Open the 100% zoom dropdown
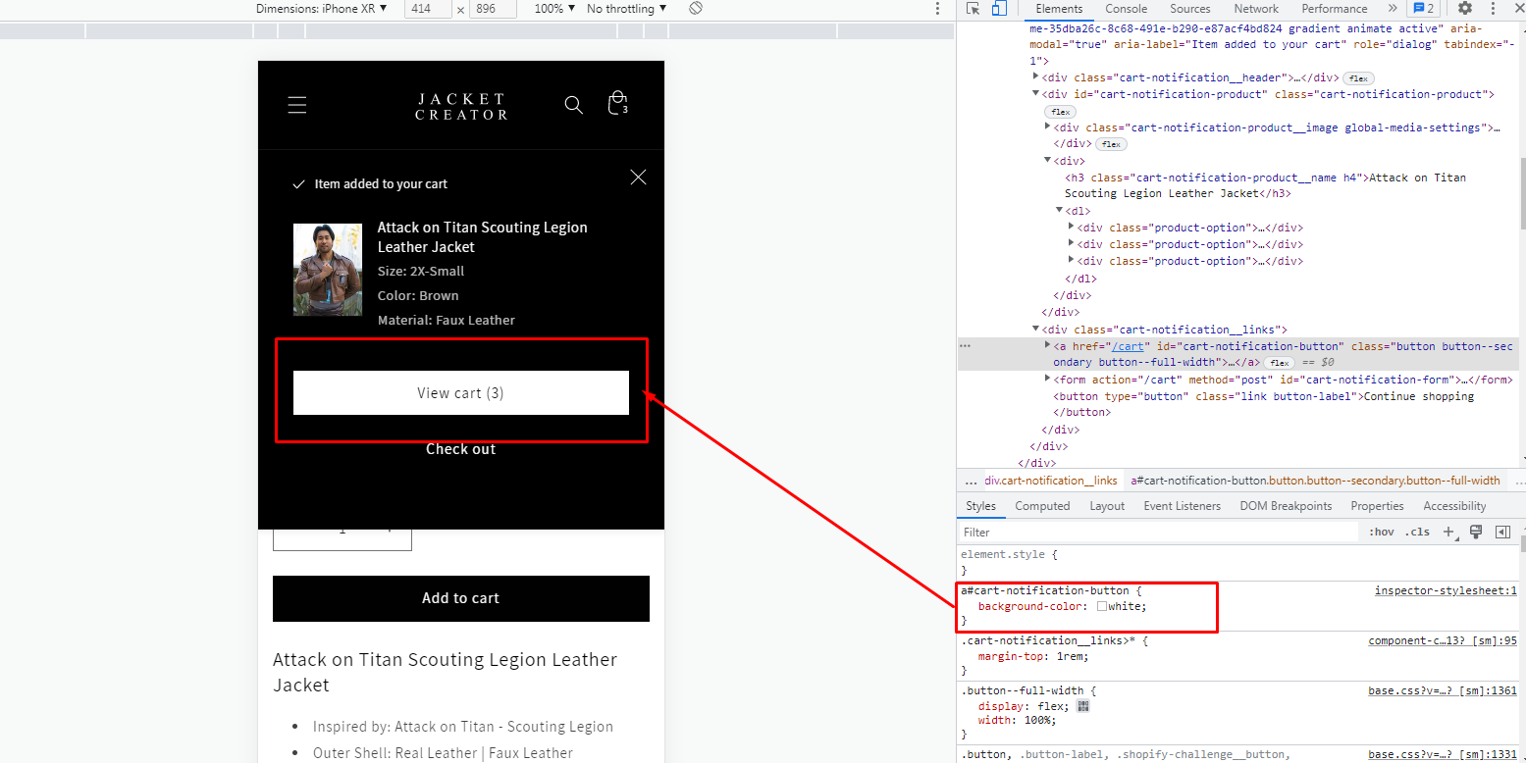Viewport: 1526px width, 763px height. point(555,9)
